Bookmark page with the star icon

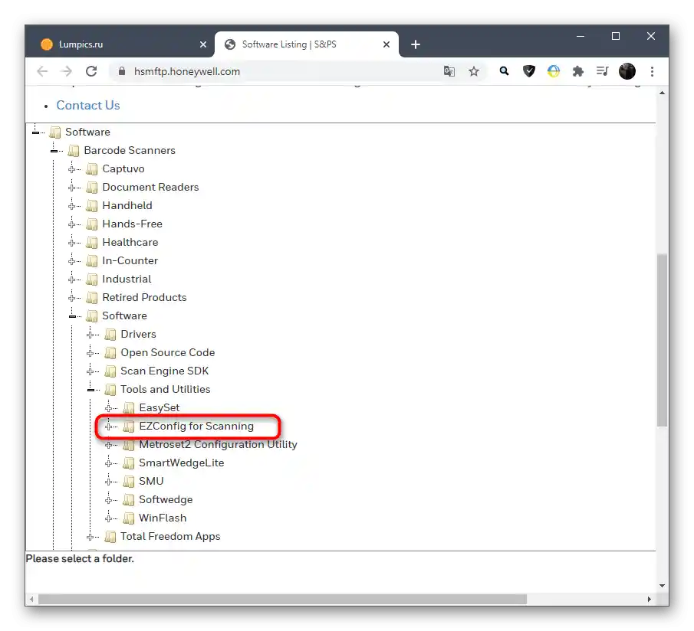pyautogui.click(x=474, y=71)
